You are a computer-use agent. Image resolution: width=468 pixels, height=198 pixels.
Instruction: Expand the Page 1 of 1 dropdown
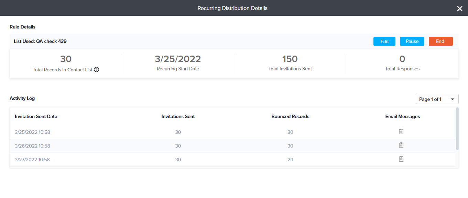point(437,99)
